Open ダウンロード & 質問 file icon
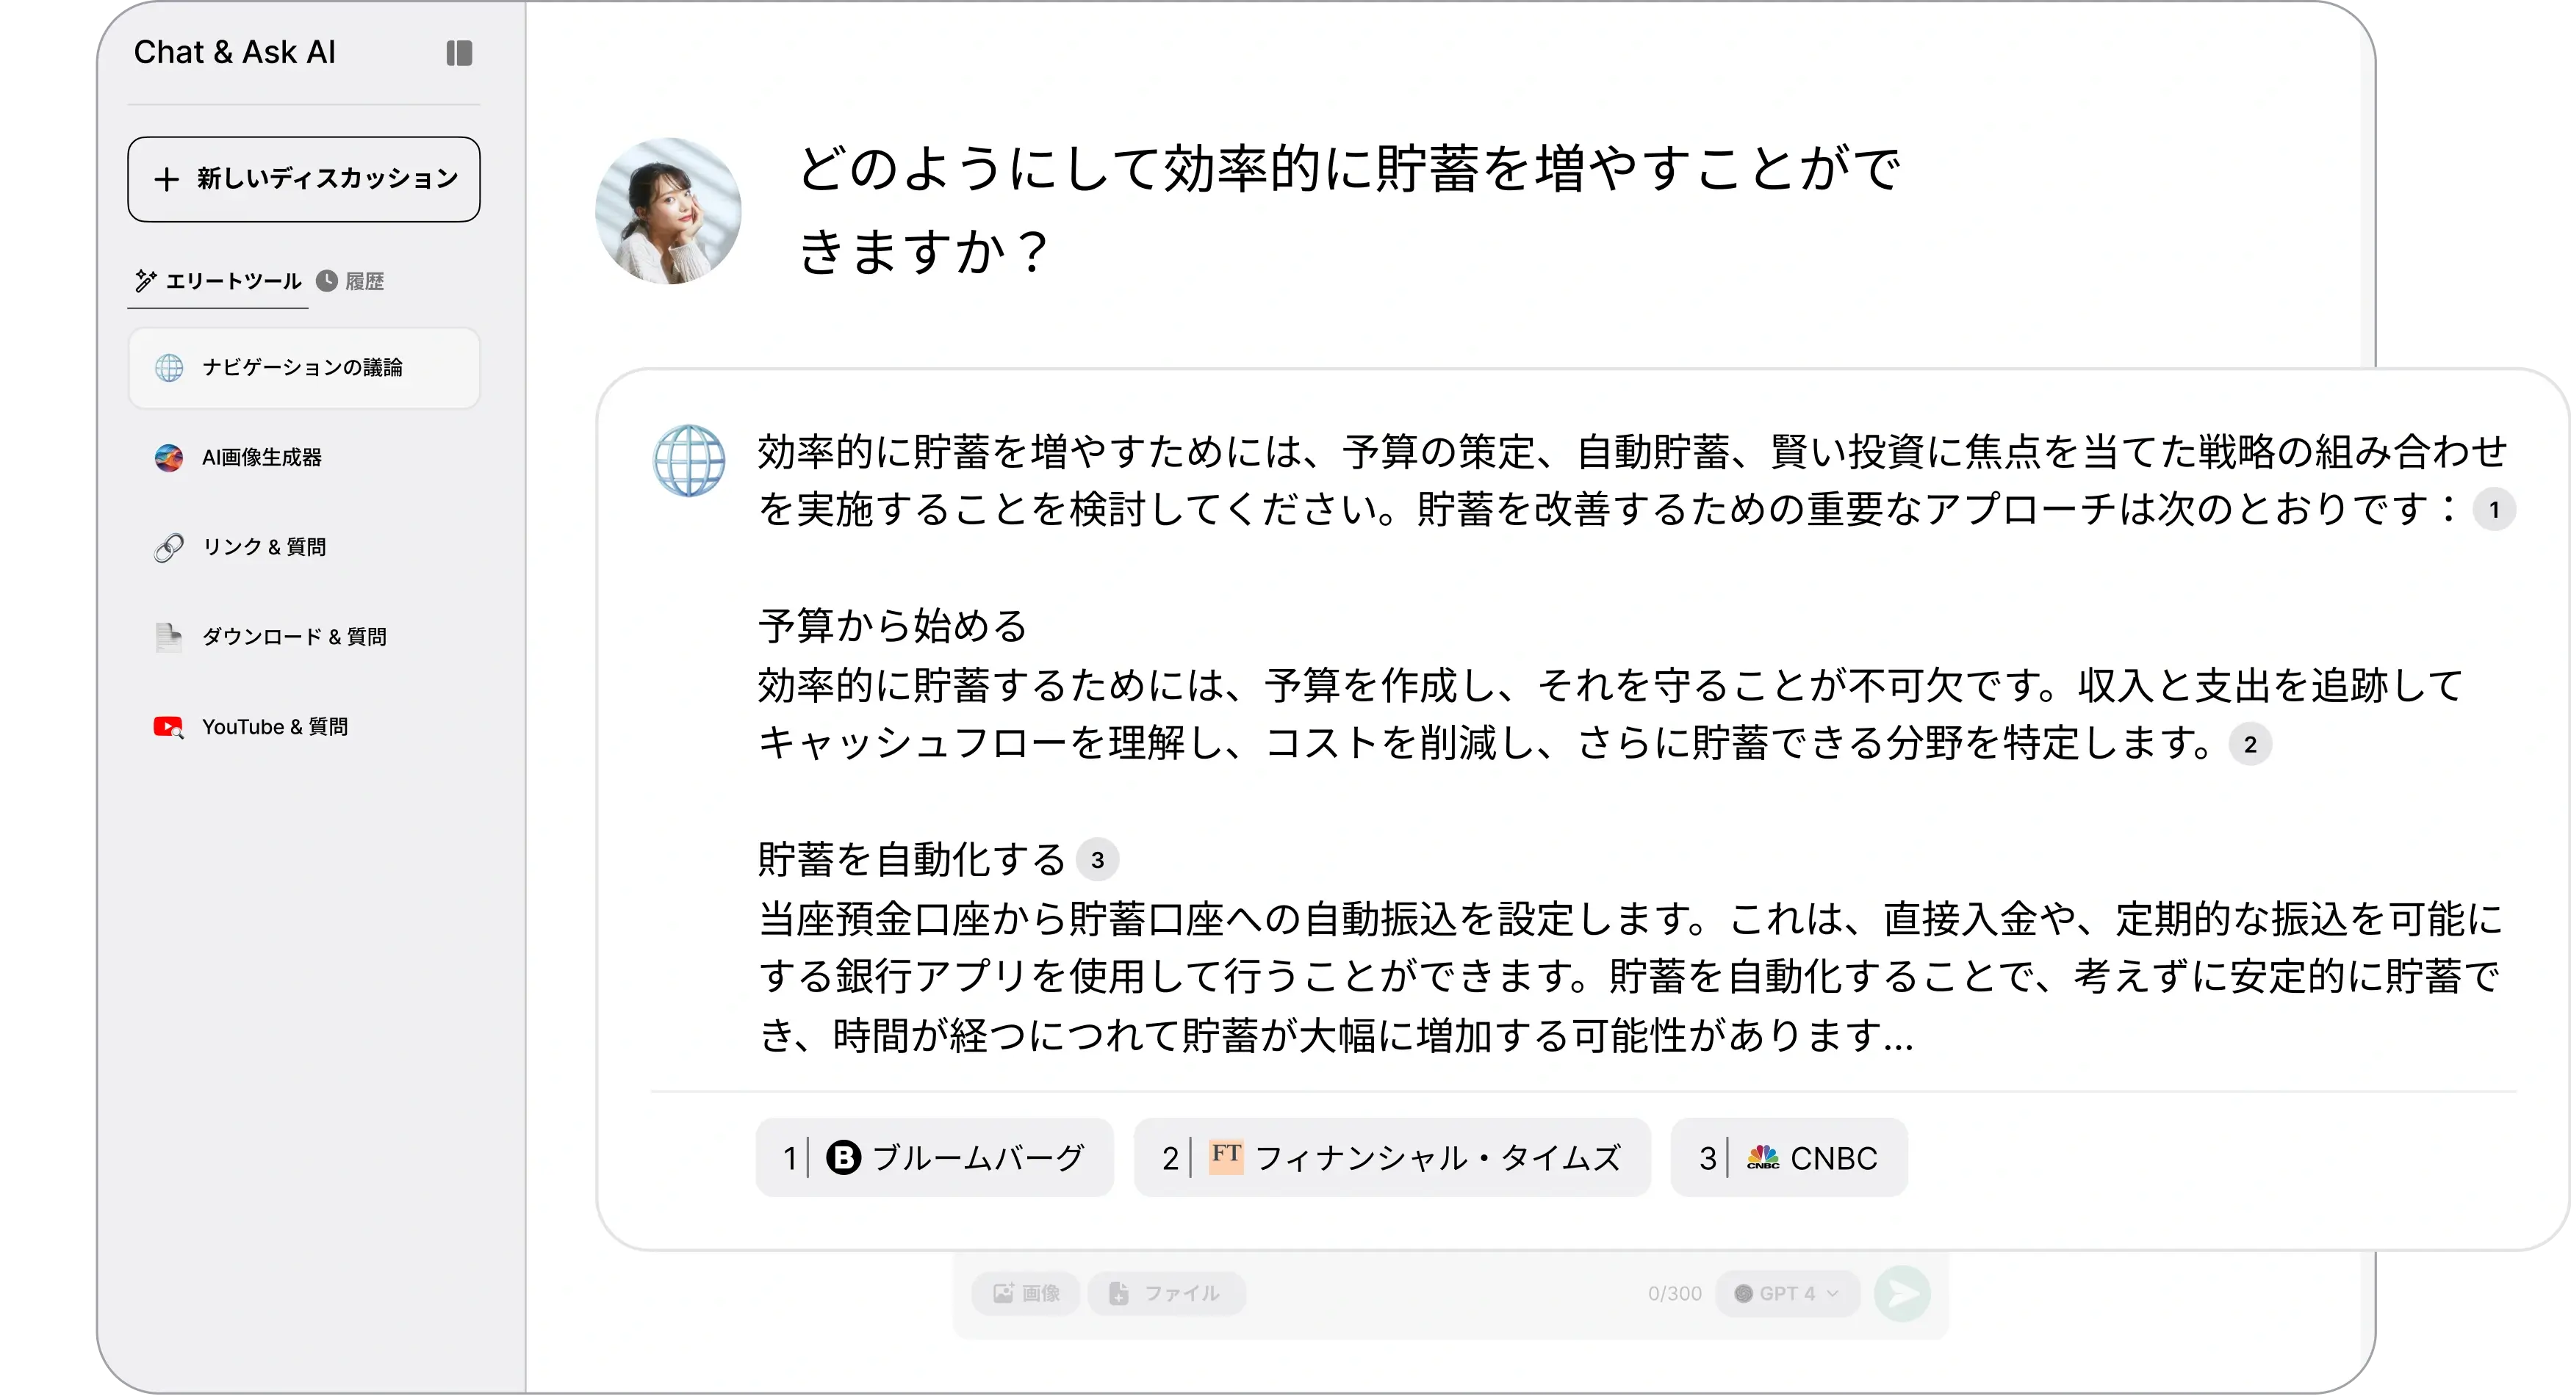Screen dimensions: 2571x1399 [x=169, y=637]
